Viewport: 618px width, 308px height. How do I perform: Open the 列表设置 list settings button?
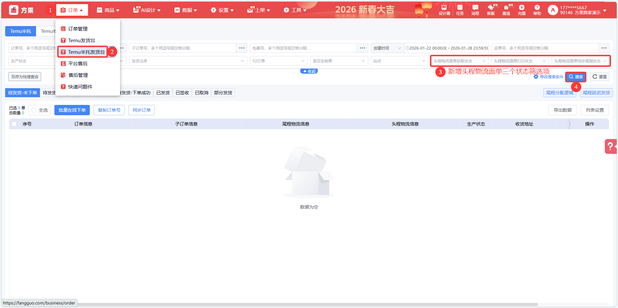tap(595, 110)
